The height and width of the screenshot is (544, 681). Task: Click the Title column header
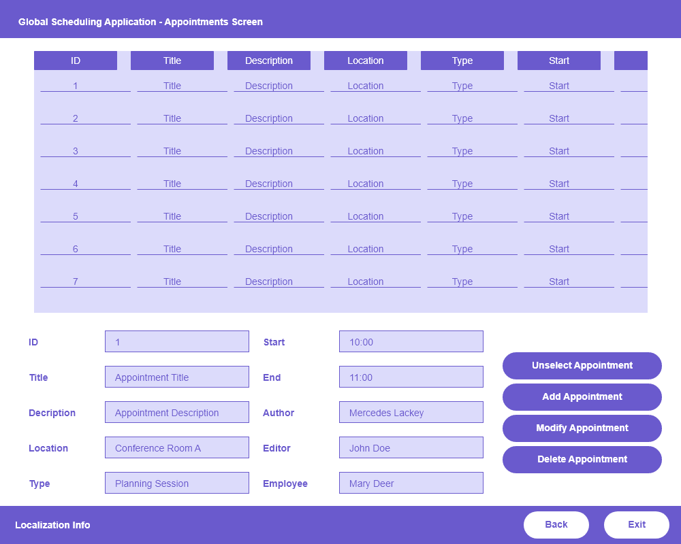(172, 61)
